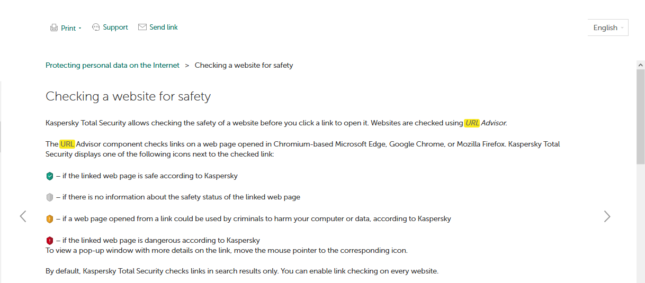Image resolution: width=645 pixels, height=283 pixels.
Task: Click the red dangerous shield icon
Action: pyautogui.click(x=50, y=240)
